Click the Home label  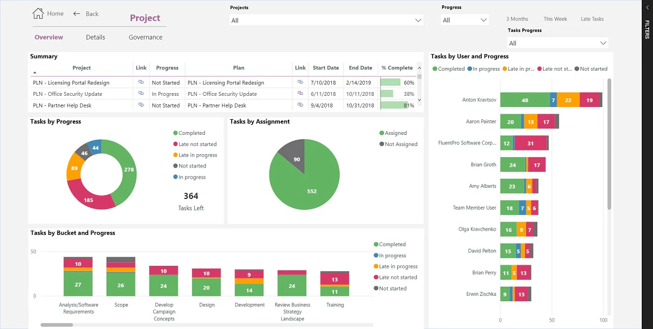(55, 13)
